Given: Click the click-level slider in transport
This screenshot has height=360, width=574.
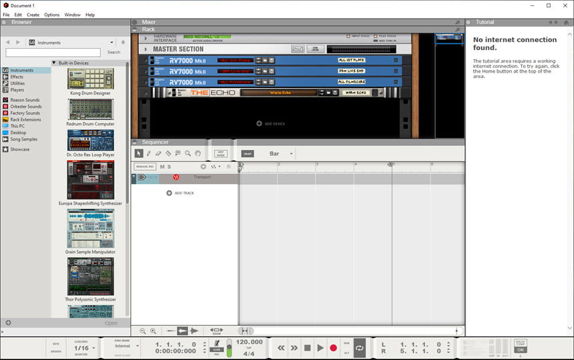Looking at the screenshot, I should click(x=229, y=348).
